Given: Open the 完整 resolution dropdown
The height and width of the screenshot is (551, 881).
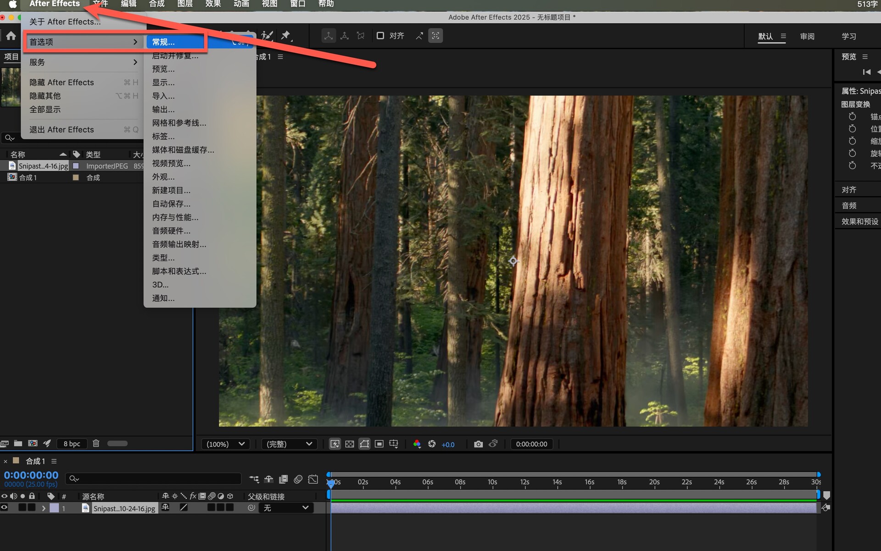Looking at the screenshot, I should pyautogui.click(x=289, y=444).
